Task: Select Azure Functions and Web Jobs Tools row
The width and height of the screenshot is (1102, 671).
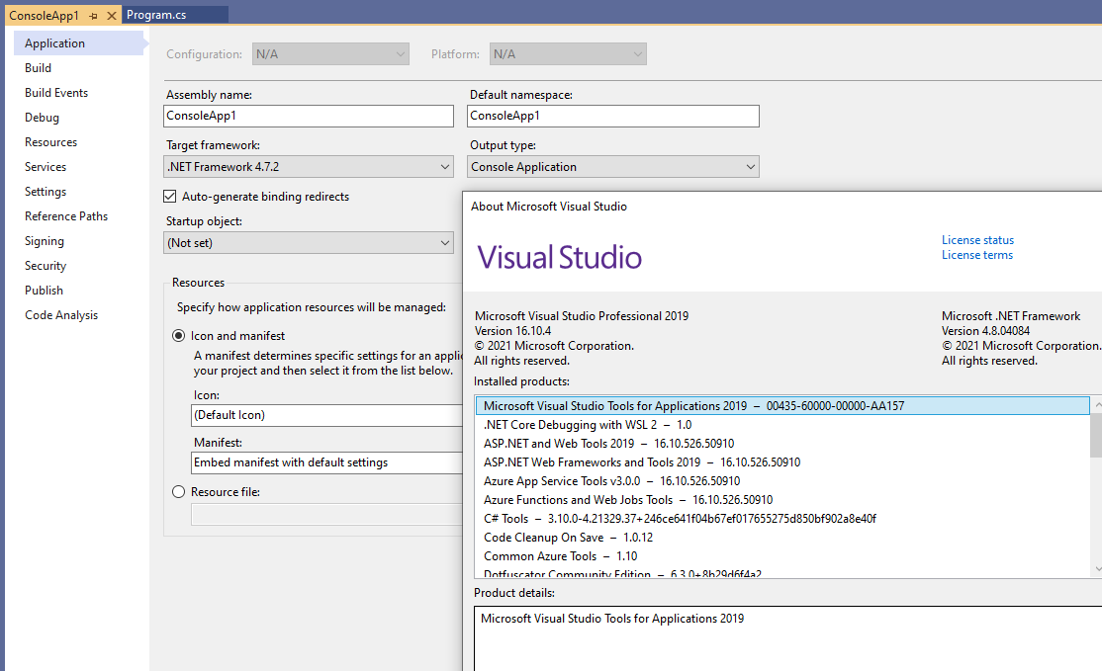Action: point(782,500)
